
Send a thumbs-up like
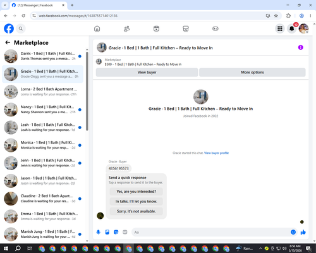(x=303, y=232)
